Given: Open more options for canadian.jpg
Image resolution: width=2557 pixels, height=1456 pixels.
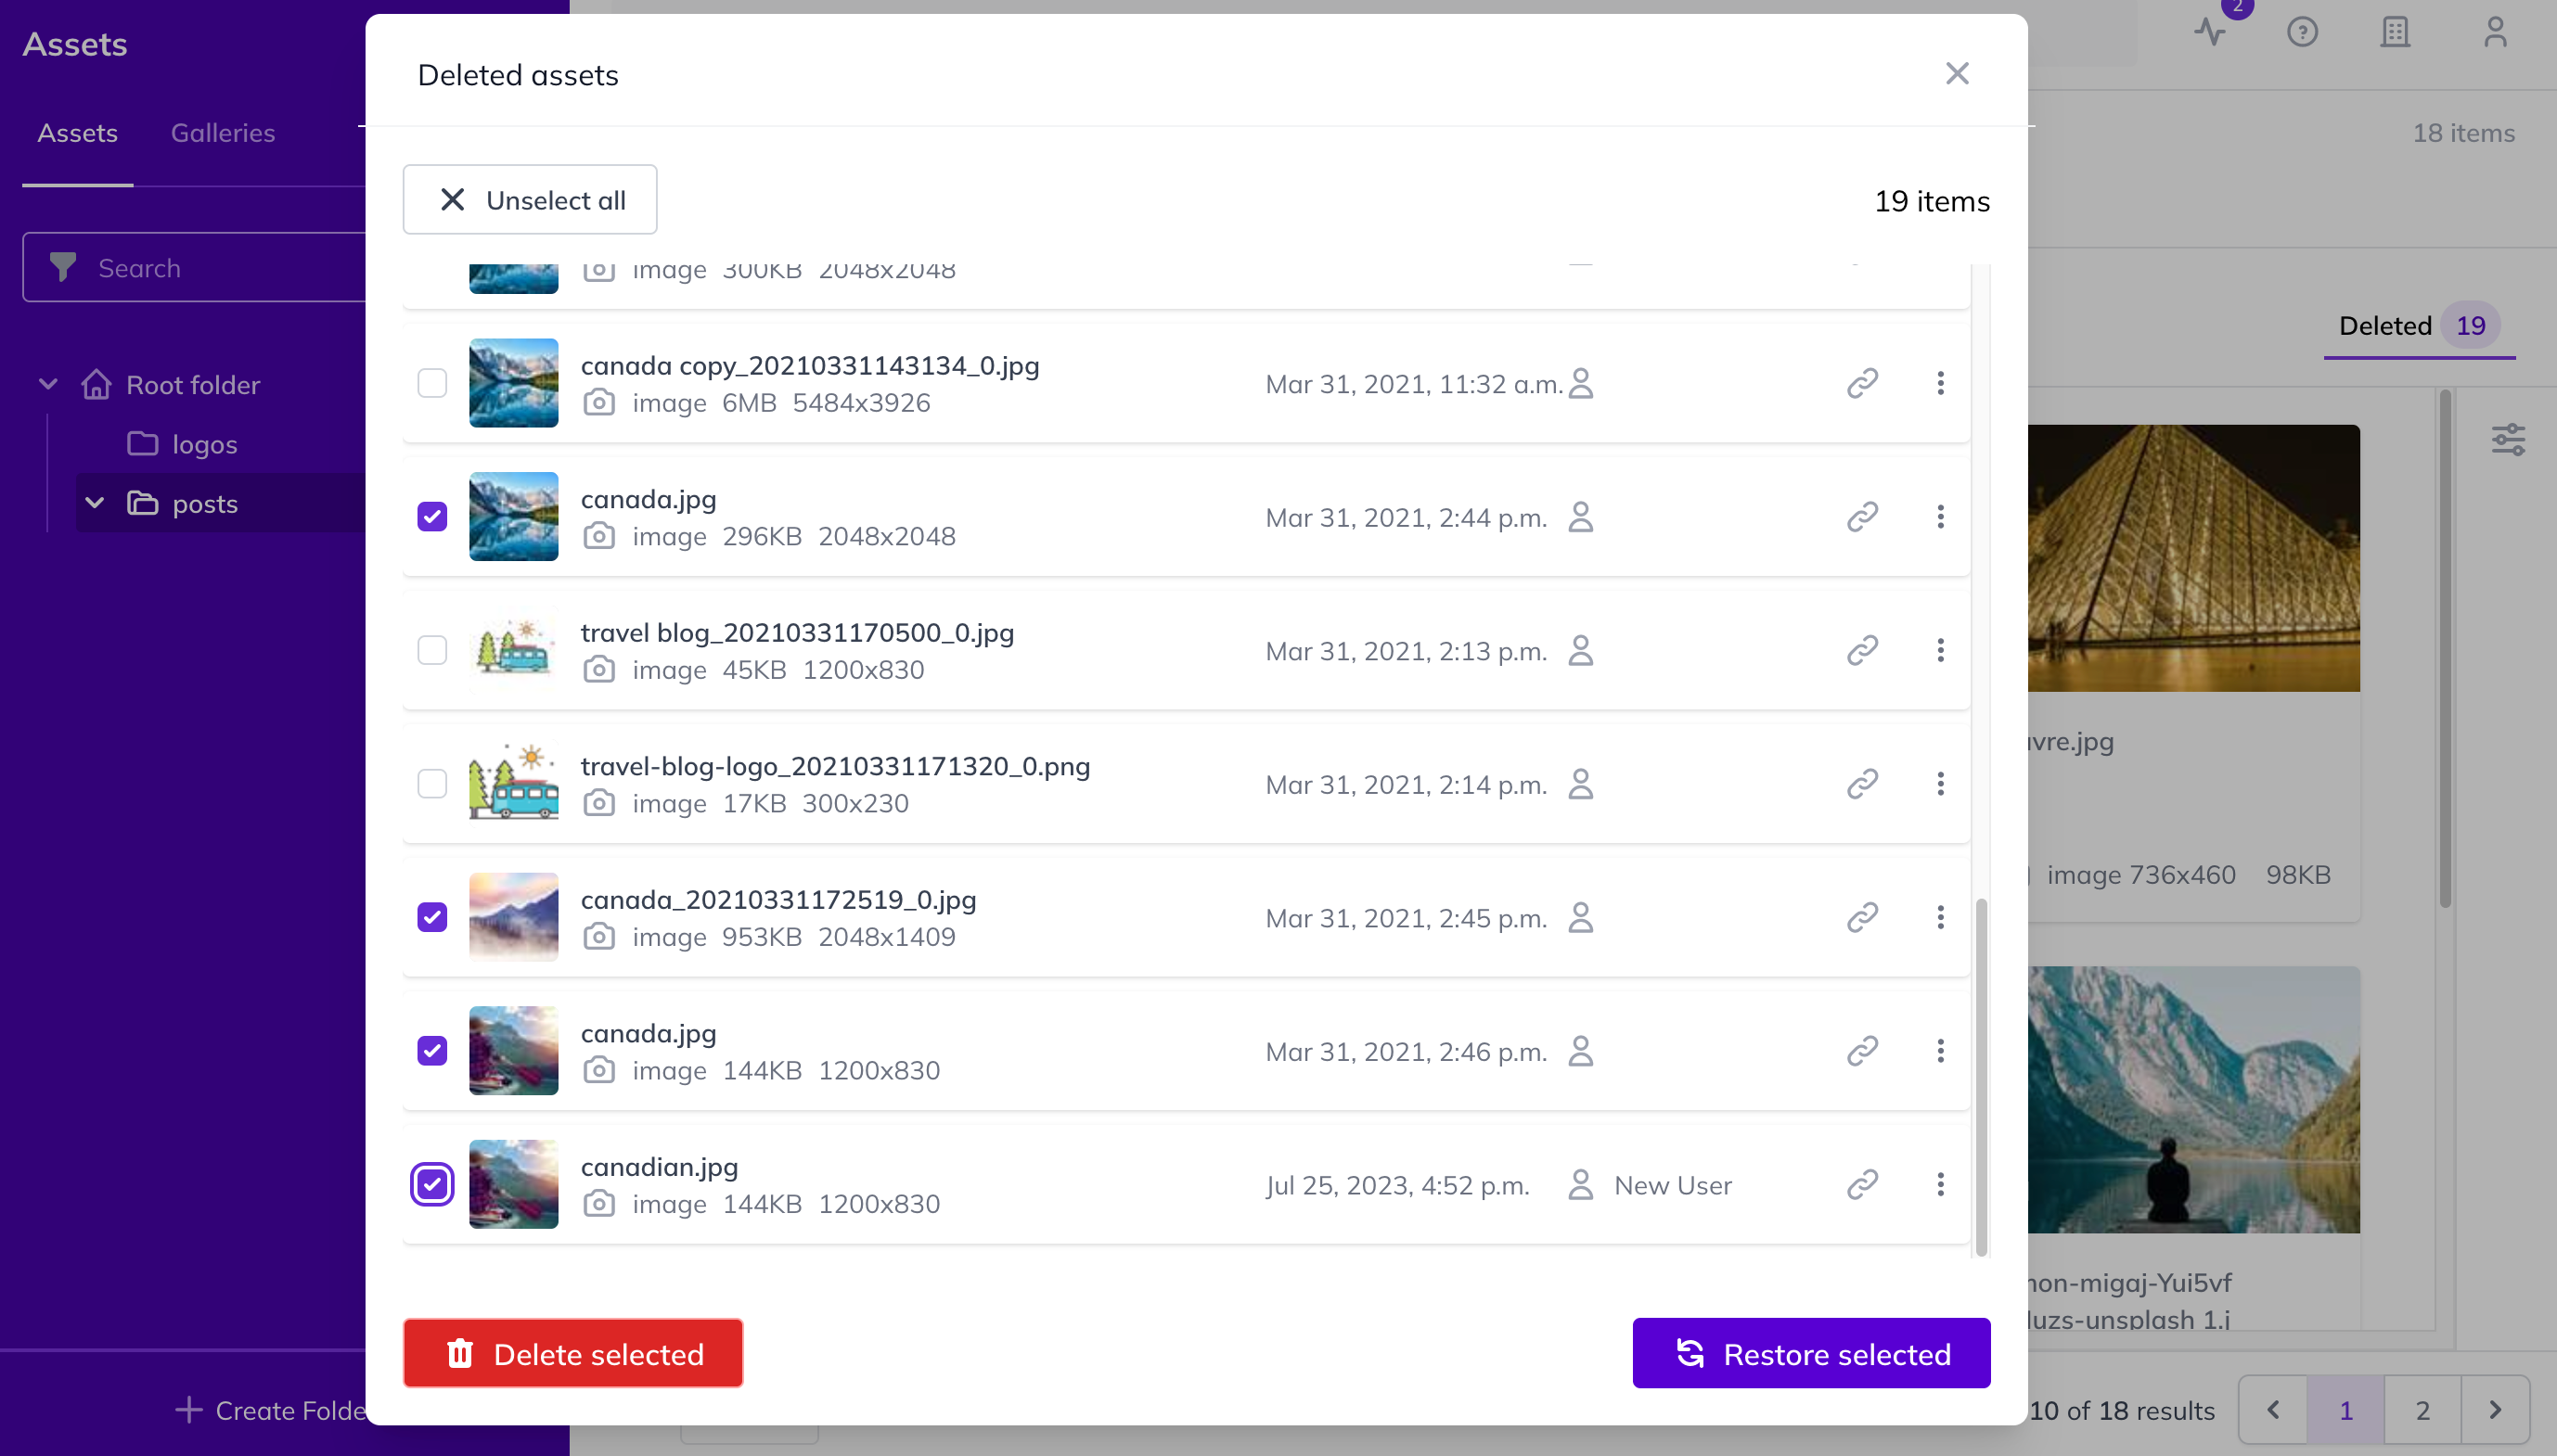Looking at the screenshot, I should tap(1940, 1184).
